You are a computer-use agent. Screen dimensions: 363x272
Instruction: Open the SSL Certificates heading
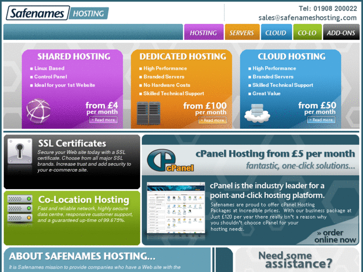click(x=72, y=143)
